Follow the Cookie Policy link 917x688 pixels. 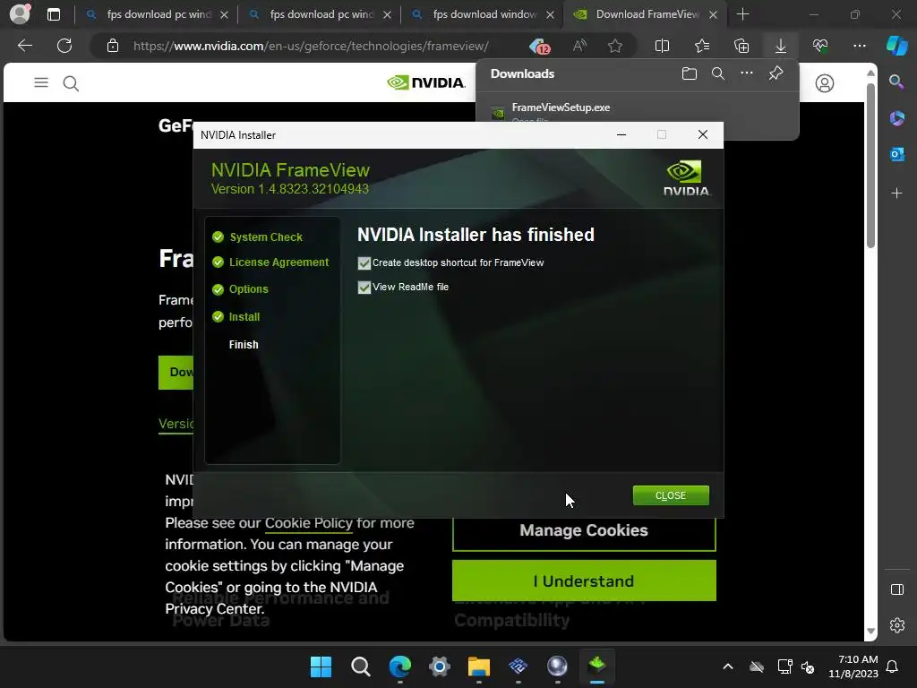coord(308,522)
